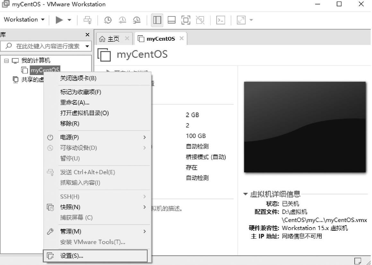Open the 电源(P) submenu
Viewport: 372px width, 265px height.
(x=97, y=137)
